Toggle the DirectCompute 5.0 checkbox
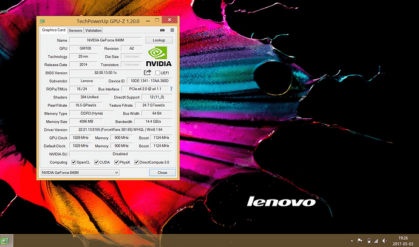The image size is (419, 247). tap(136, 162)
